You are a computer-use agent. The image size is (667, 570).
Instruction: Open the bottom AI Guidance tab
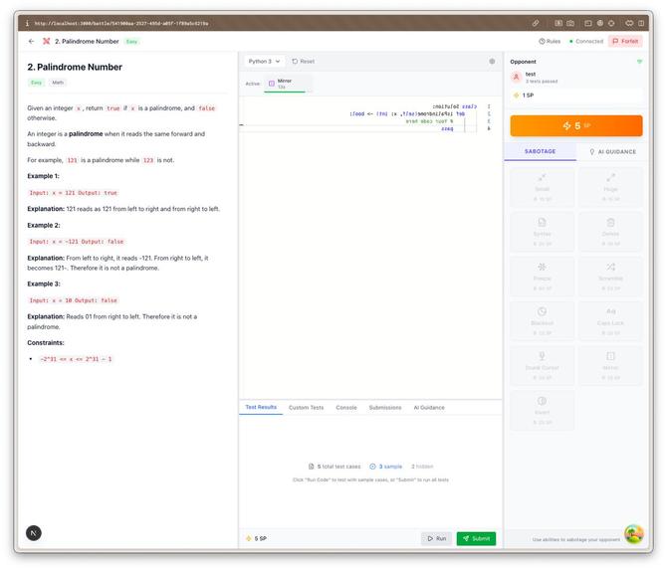[429, 408]
